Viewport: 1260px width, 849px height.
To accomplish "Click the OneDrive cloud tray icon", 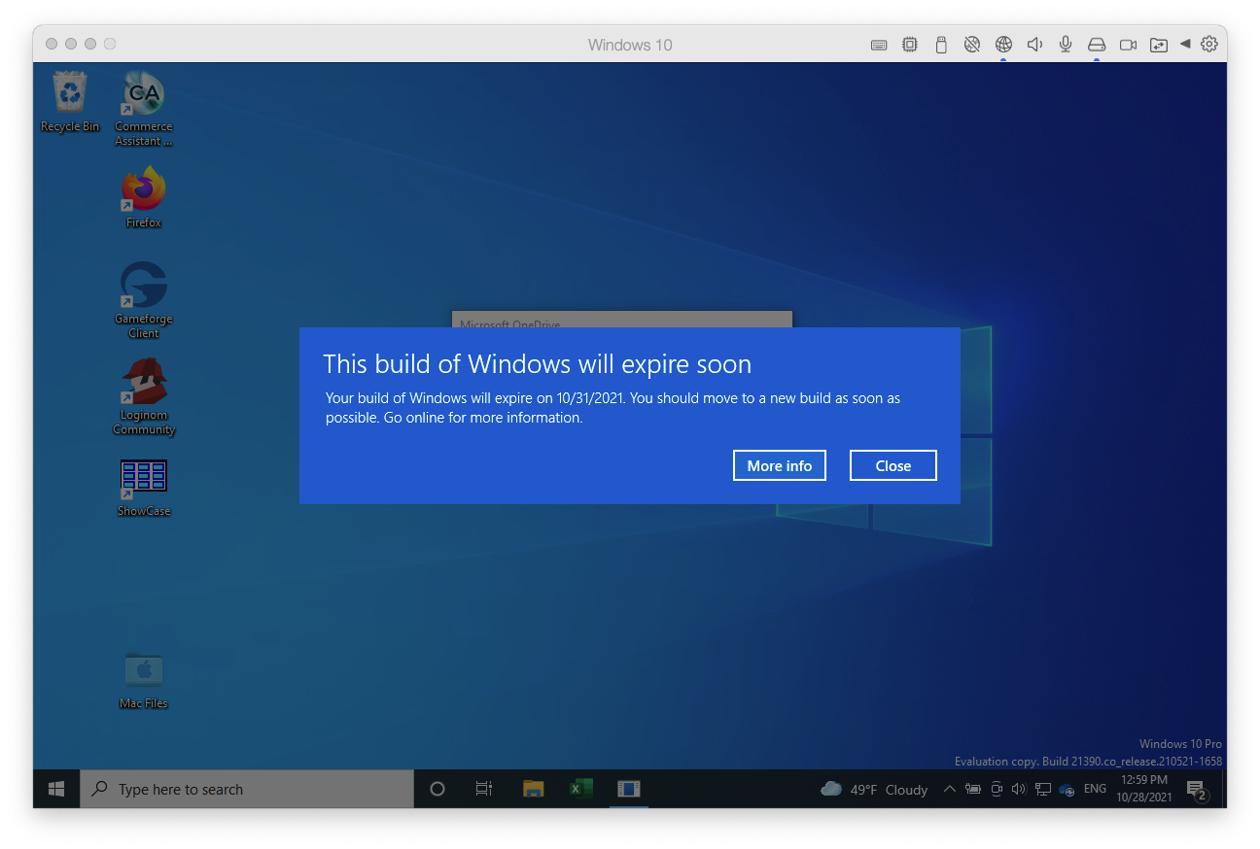I will tap(1067, 790).
